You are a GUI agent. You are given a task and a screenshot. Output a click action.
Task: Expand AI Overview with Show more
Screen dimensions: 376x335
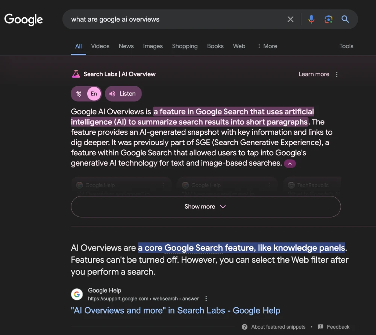pyautogui.click(x=205, y=207)
